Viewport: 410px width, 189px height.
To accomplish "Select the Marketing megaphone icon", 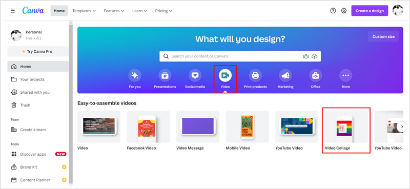I will pyautogui.click(x=285, y=76).
